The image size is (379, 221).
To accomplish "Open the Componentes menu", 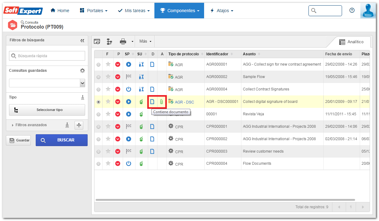I will [x=179, y=11].
